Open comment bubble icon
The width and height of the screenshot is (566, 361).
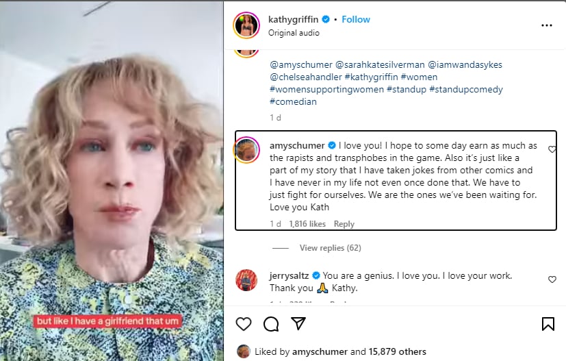point(271,323)
